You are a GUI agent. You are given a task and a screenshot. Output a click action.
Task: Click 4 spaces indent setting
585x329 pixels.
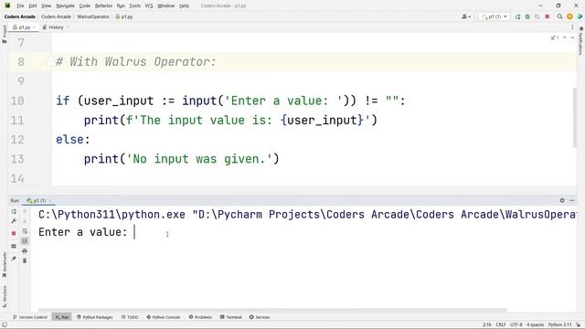tap(535, 325)
